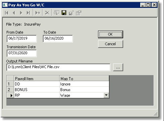
Task: Select the DD payroll item cell
Action: point(36,84)
